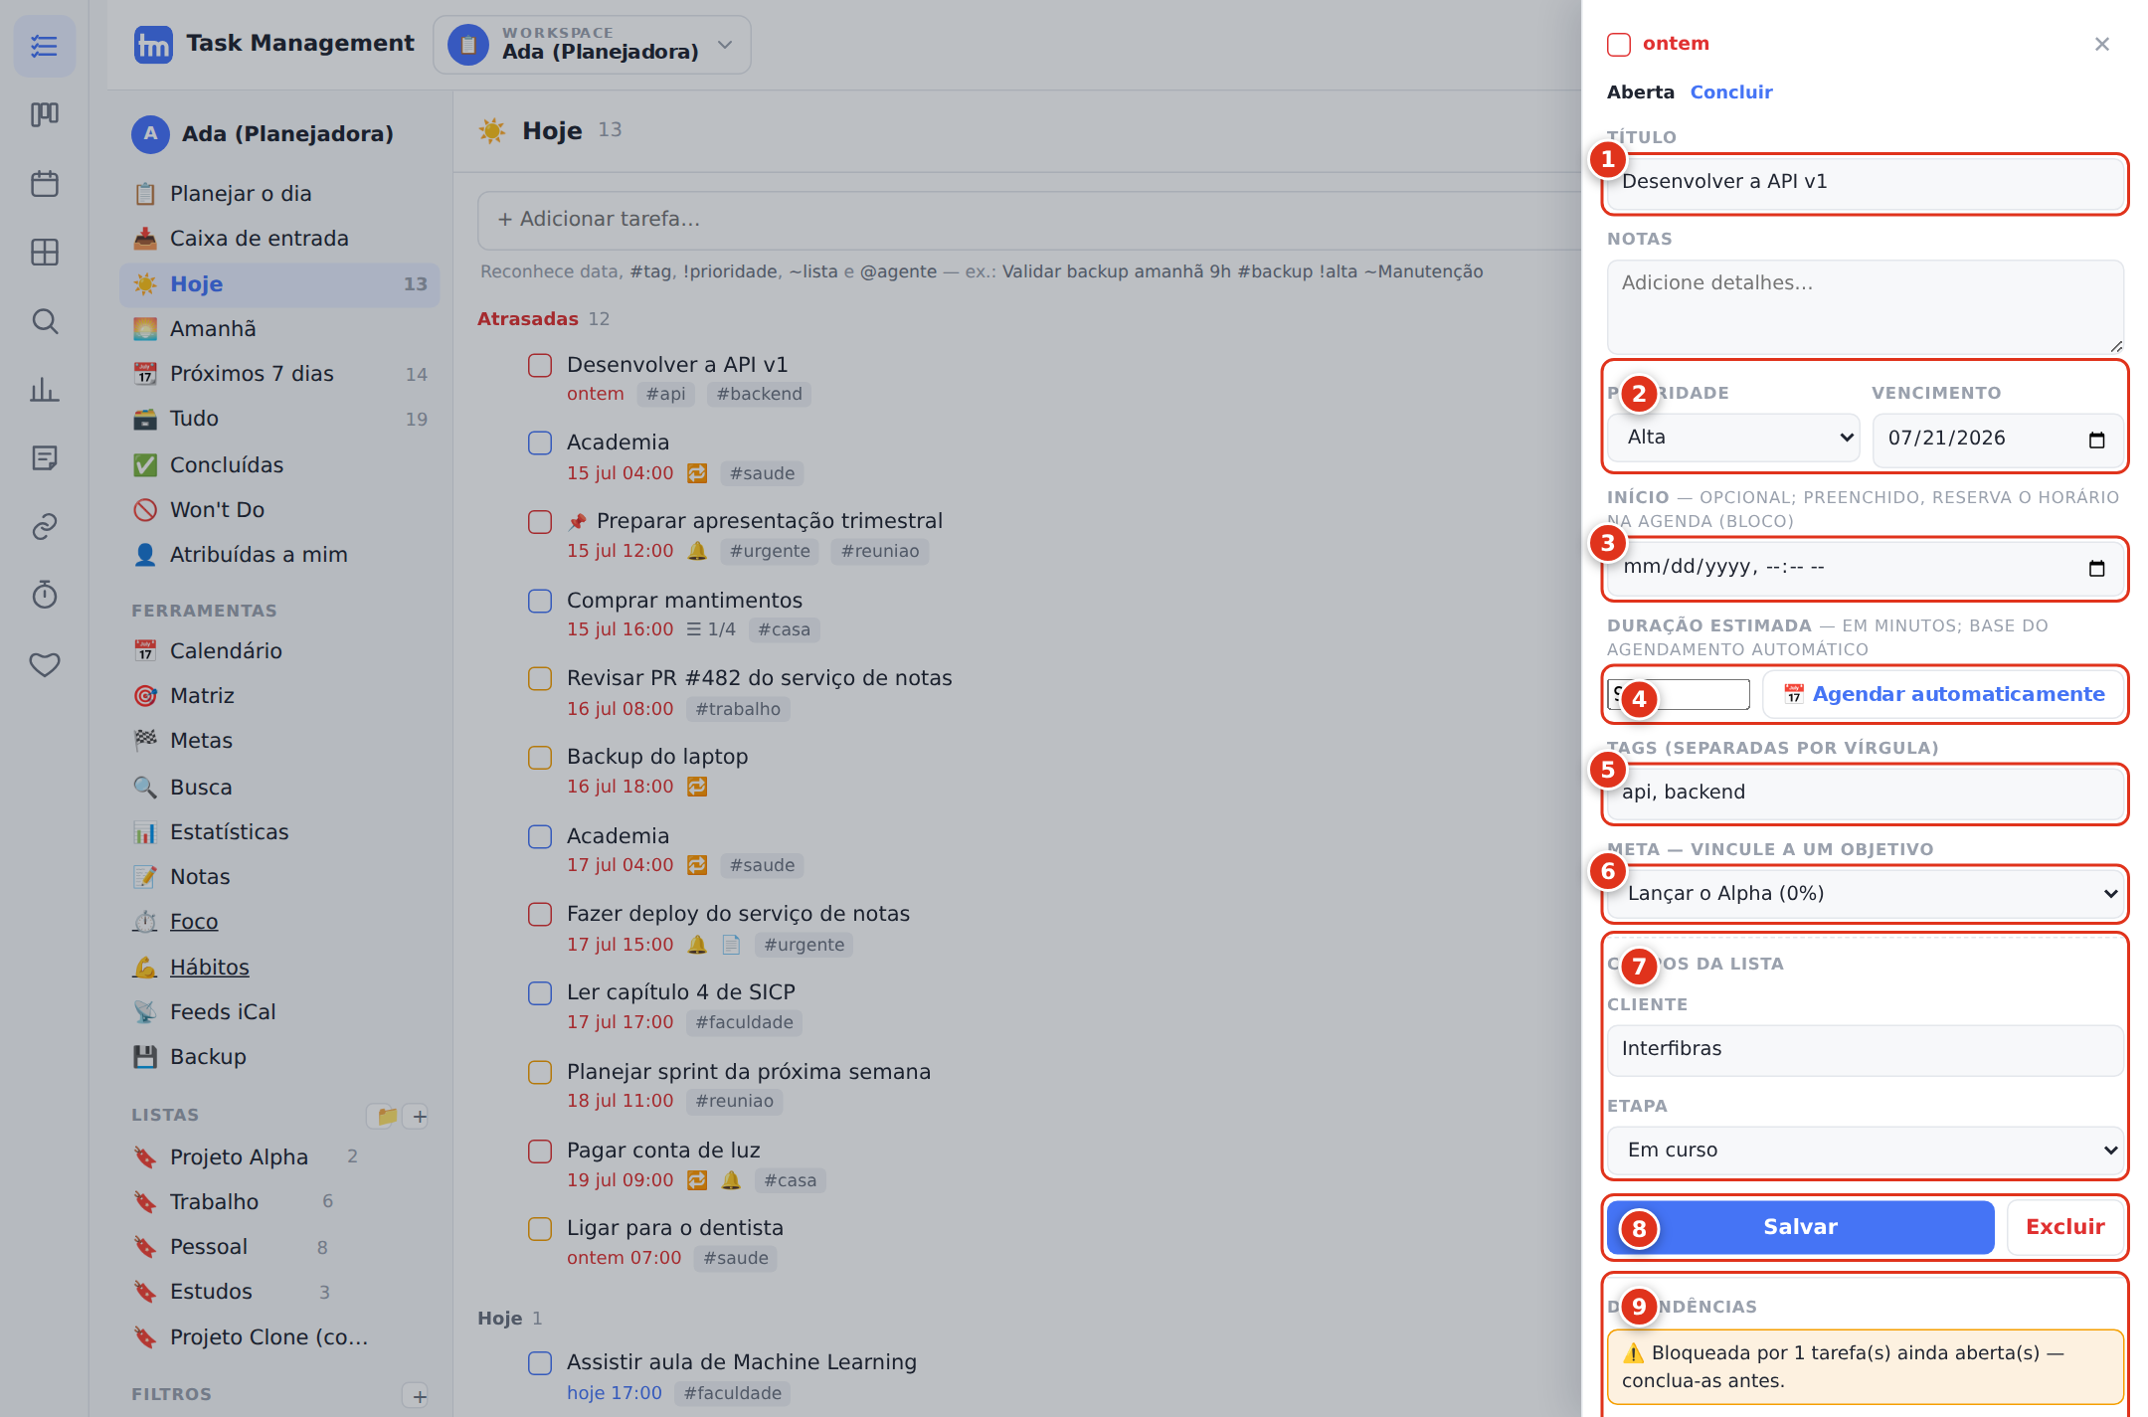Toggle the checkbox in the detail panel header

click(x=1619, y=44)
